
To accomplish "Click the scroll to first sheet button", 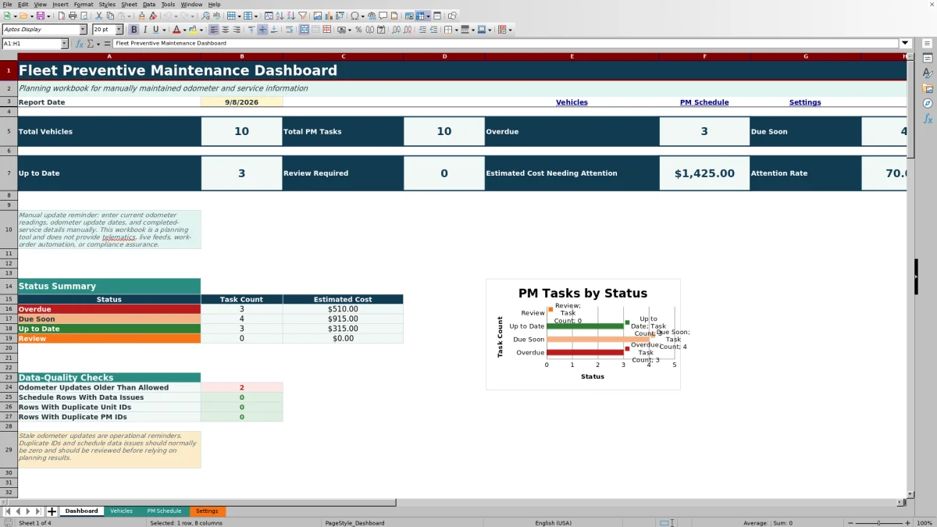I will (x=8, y=511).
